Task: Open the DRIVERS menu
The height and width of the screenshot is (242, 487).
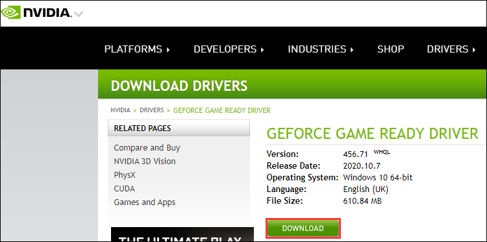Action: 451,49
